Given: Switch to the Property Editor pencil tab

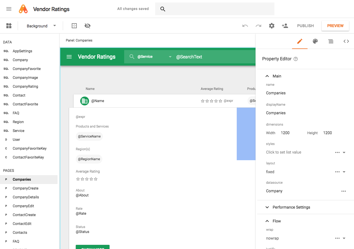Looking at the screenshot, I should (300, 41).
